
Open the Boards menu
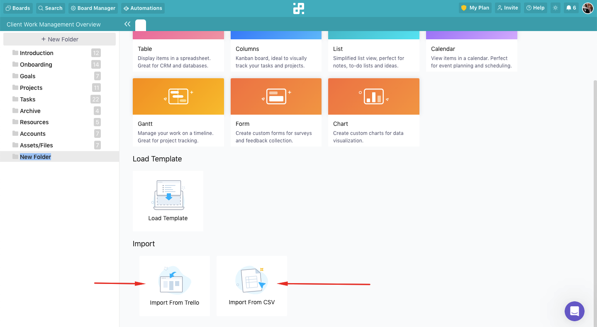18,8
